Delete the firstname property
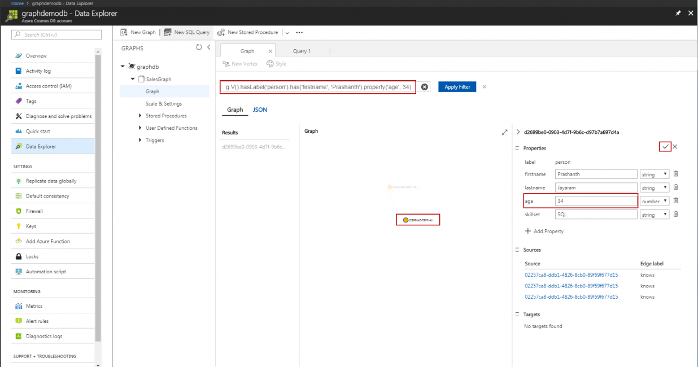Screen dimensions: 698x367 (x=675, y=174)
